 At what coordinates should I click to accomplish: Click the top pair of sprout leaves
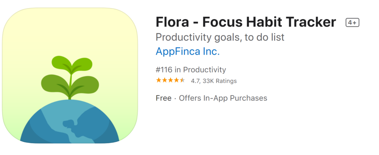point(72,63)
